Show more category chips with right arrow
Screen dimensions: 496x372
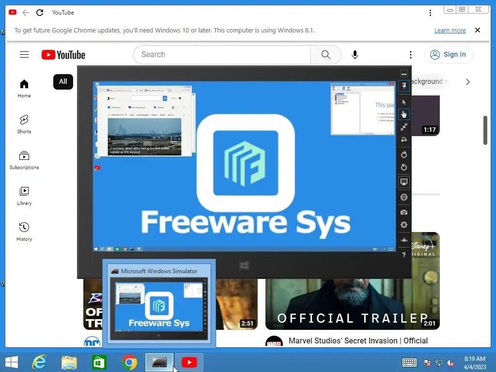tap(468, 82)
